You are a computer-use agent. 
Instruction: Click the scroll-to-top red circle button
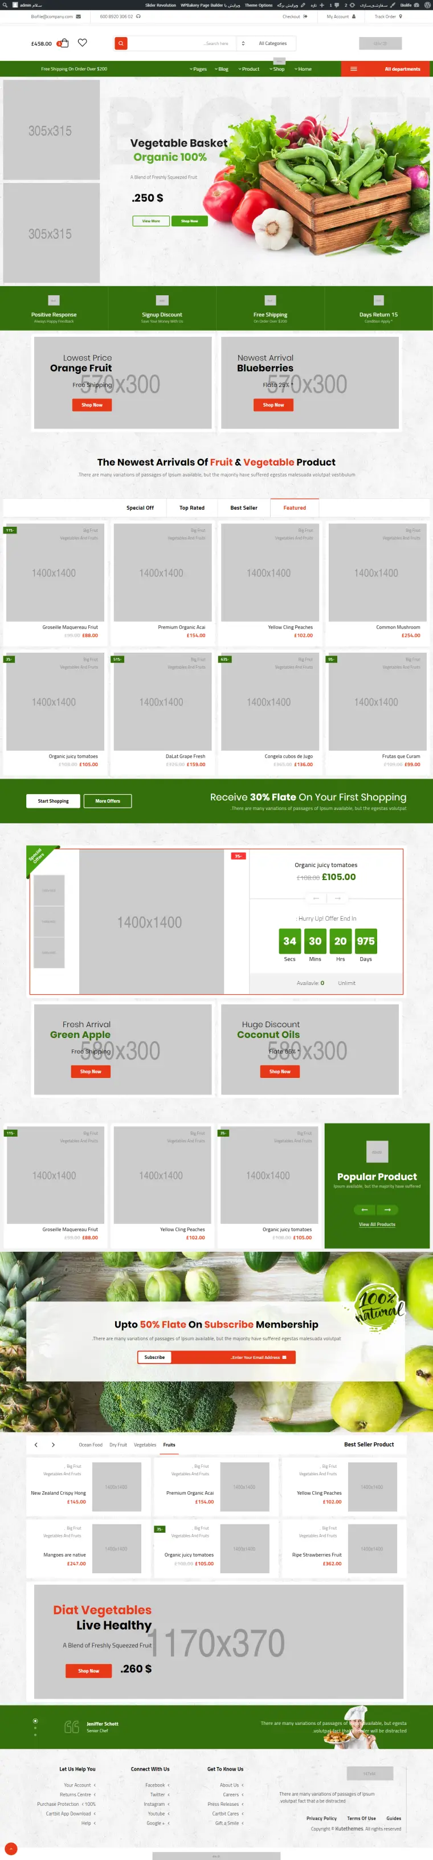pos(10,1849)
